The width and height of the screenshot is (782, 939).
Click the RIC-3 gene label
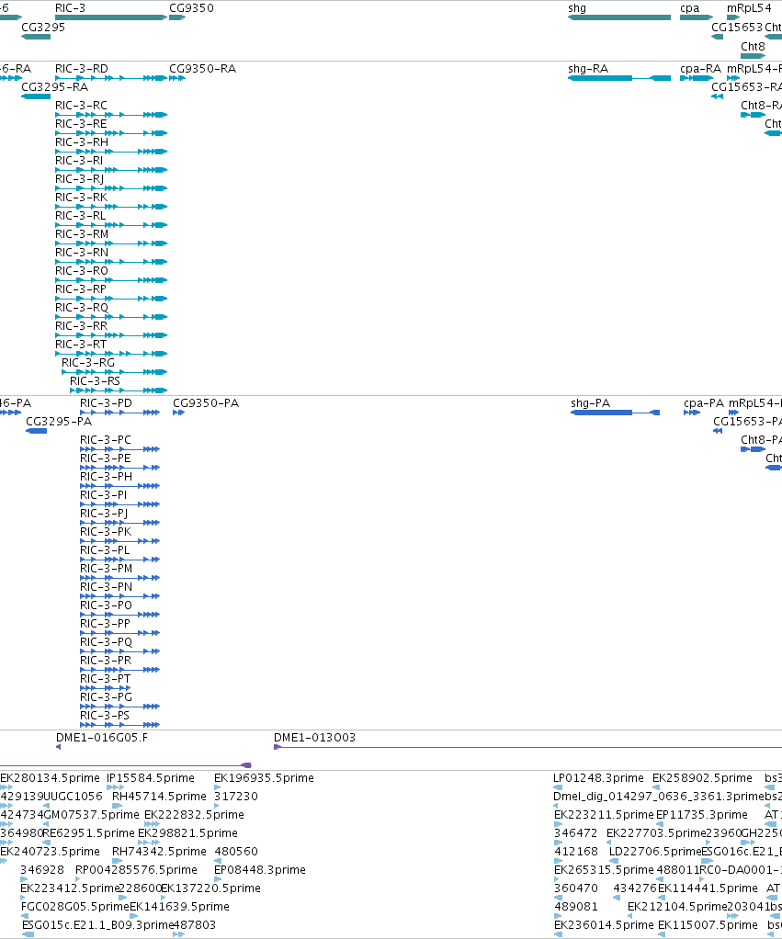(x=70, y=7)
